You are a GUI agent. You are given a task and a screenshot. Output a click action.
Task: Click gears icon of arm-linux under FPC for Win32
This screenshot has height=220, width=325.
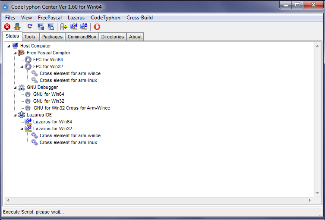(35, 80)
